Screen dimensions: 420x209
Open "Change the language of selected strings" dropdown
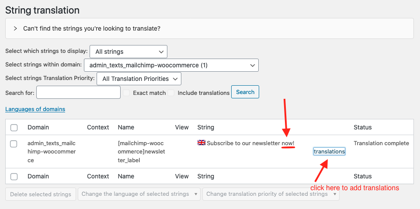[139, 194]
